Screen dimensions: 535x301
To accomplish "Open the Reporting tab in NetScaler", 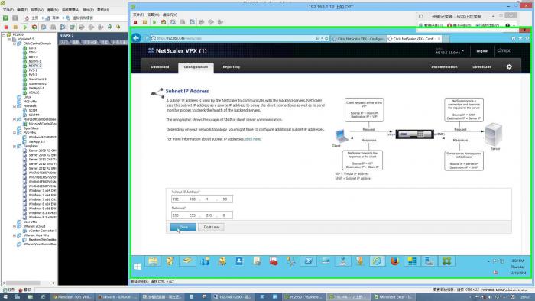I will click(x=232, y=66).
